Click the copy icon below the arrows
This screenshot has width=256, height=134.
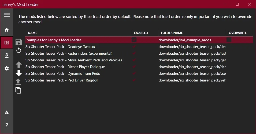click(18, 90)
